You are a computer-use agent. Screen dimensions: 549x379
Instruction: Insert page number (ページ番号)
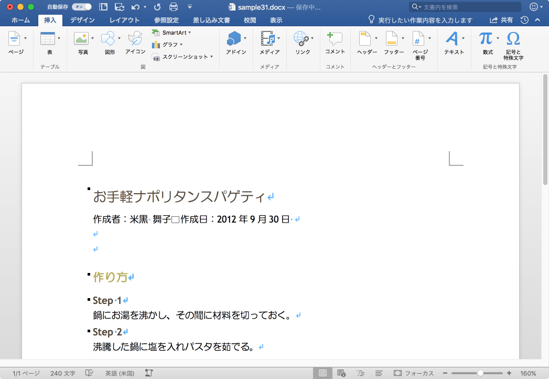418,38
